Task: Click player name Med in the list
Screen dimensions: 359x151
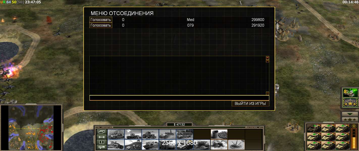Action: (190, 20)
